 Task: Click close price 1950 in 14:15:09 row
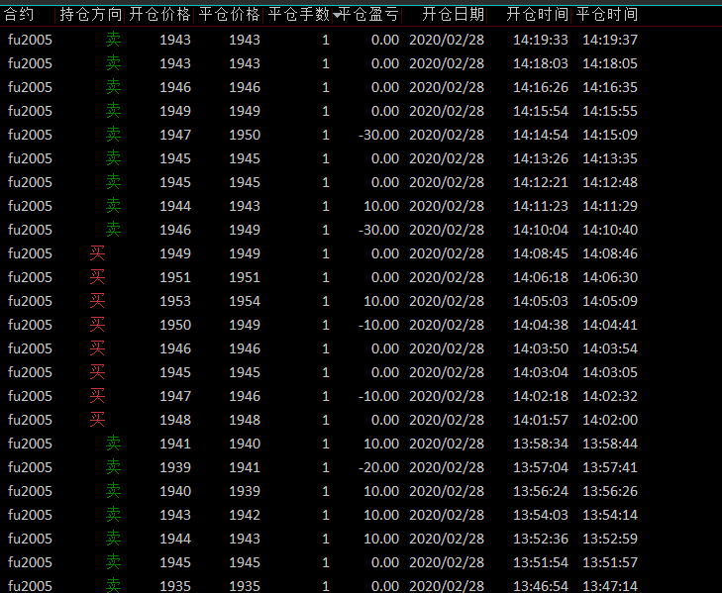245,135
